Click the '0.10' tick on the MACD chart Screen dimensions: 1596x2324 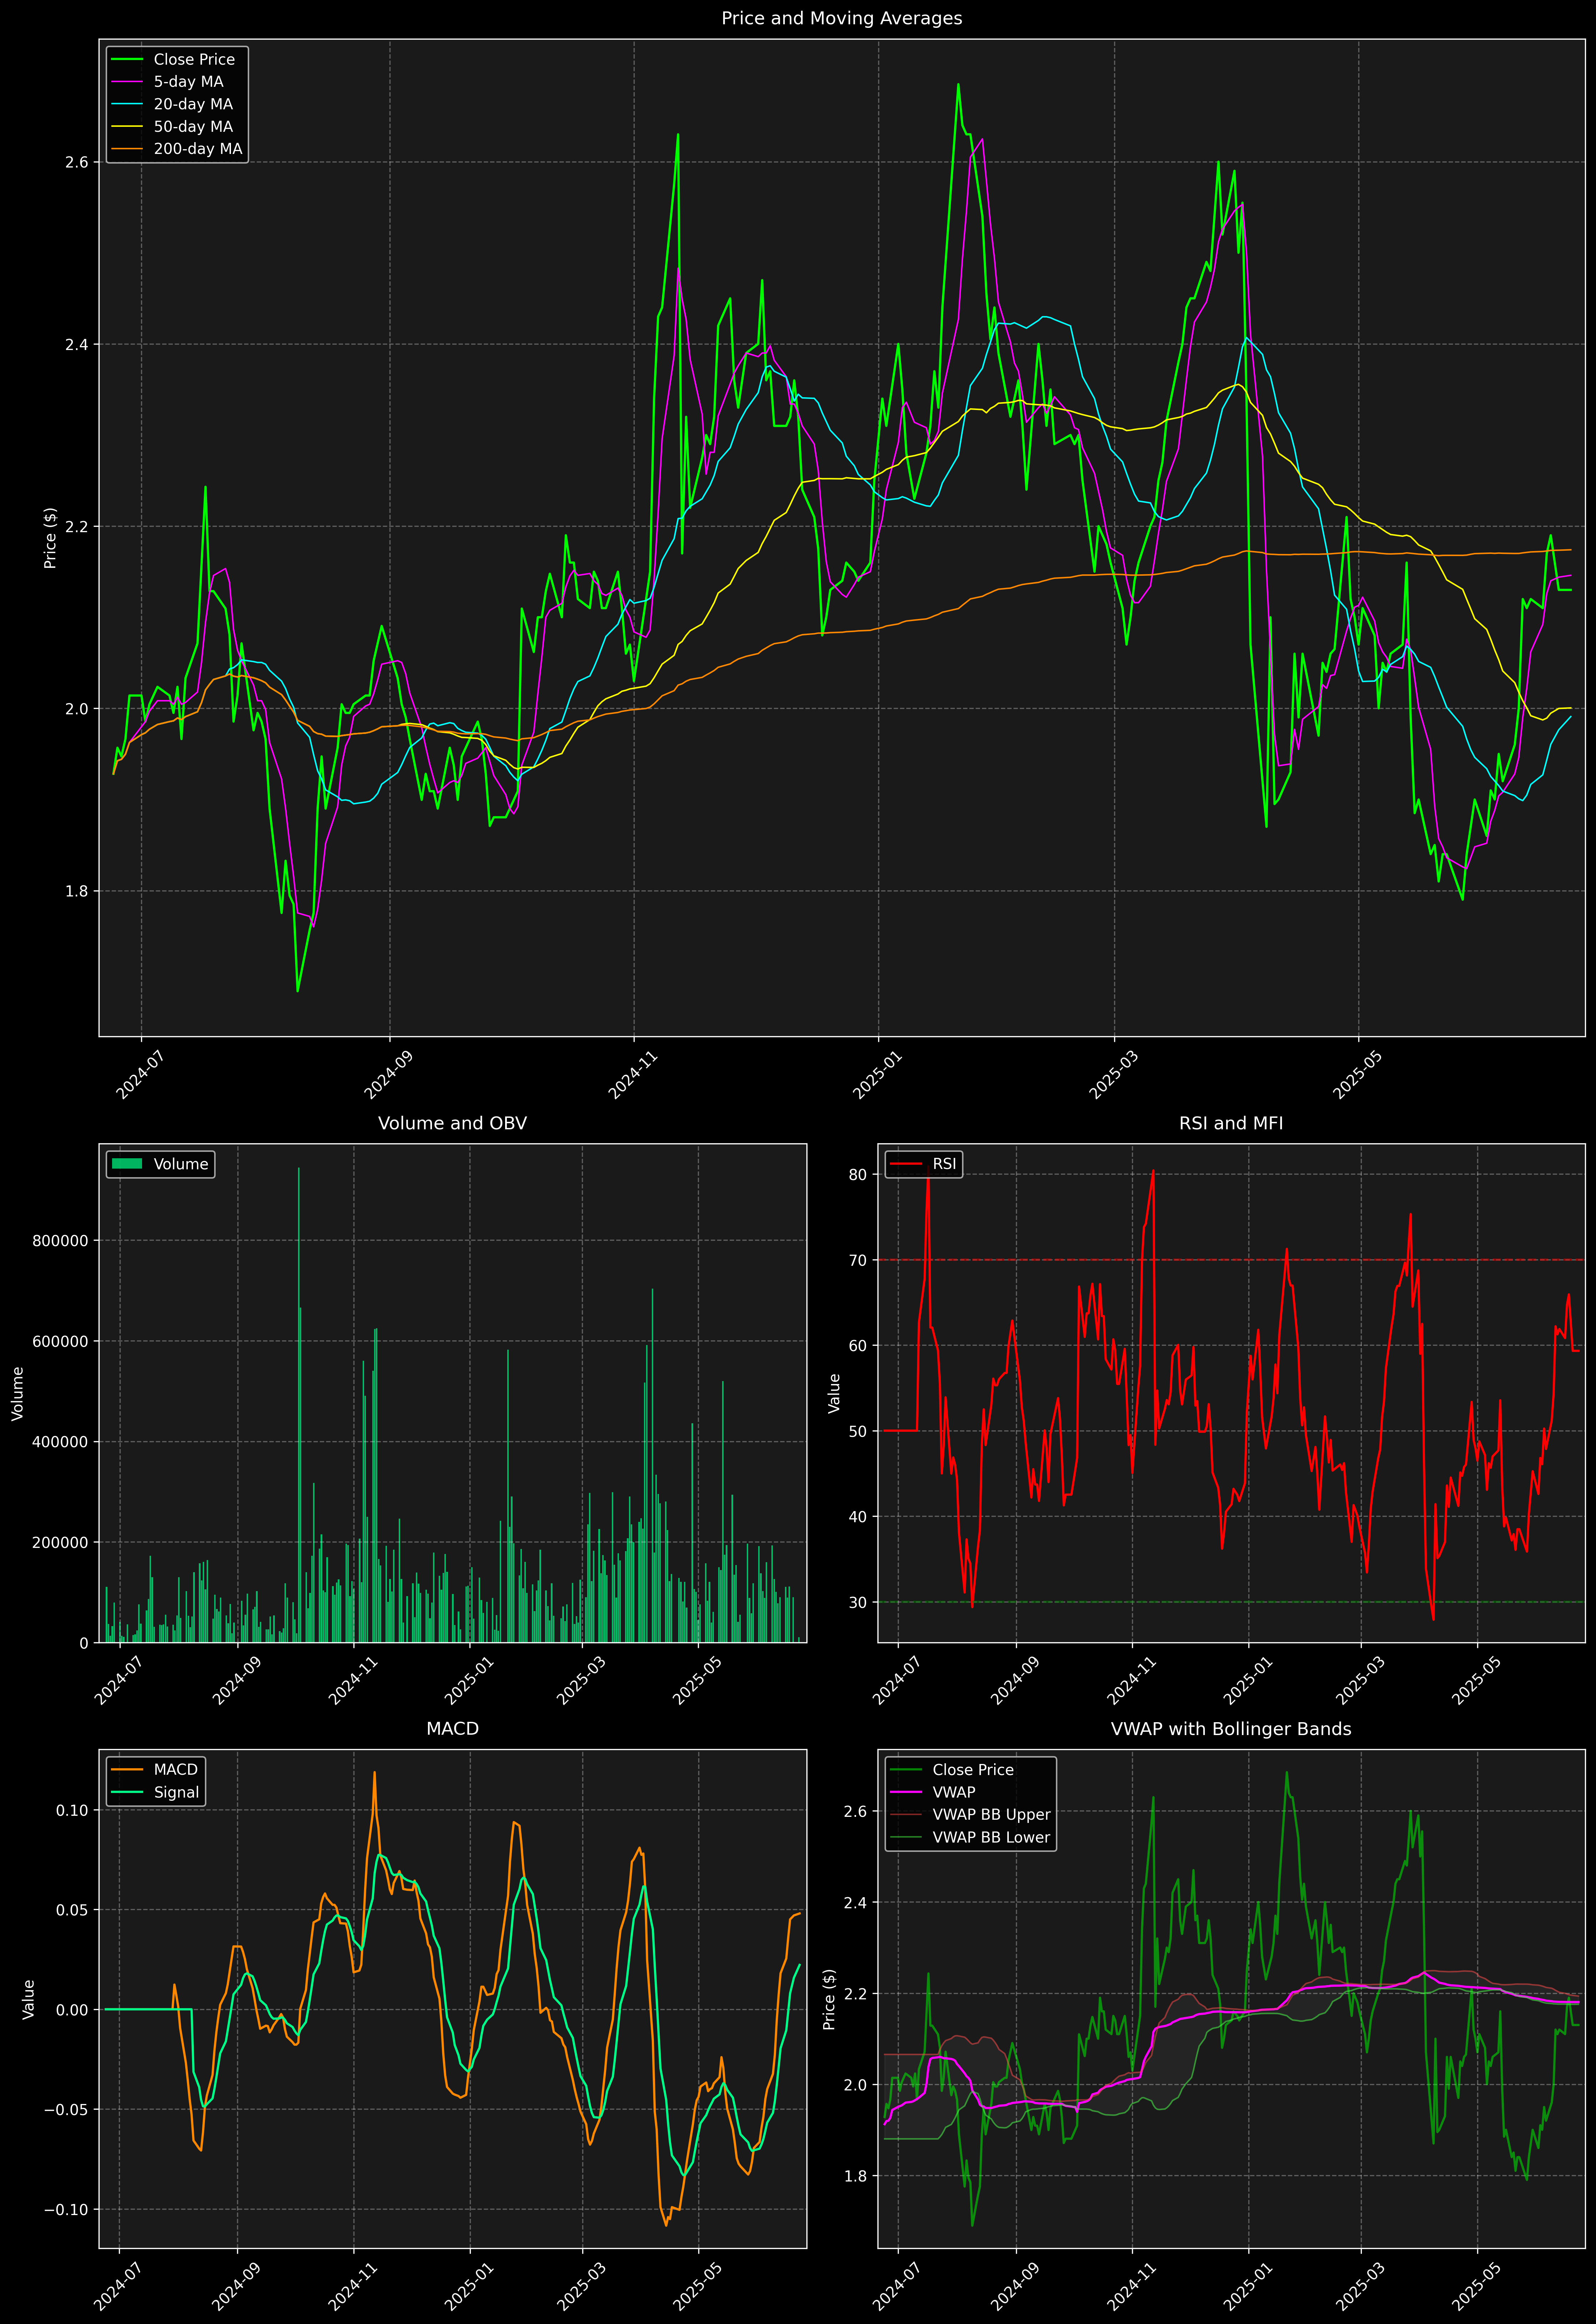tap(73, 1811)
